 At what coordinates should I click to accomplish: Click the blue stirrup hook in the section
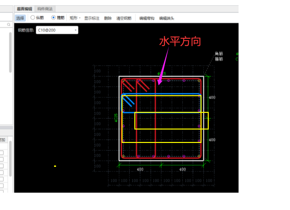[x=128, y=101]
